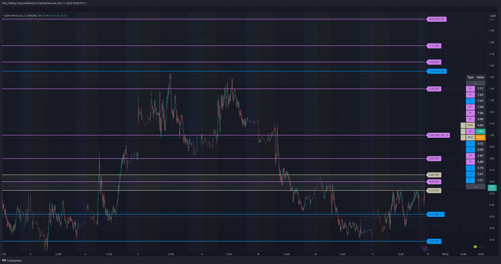Click the 6.32 value cell in table

(480, 143)
